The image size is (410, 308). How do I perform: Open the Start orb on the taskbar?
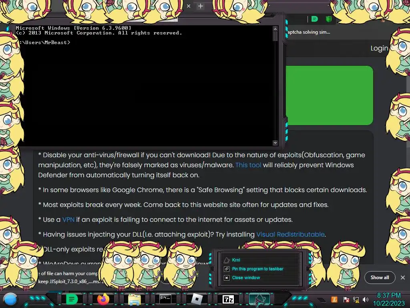pyautogui.click(x=10, y=299)
